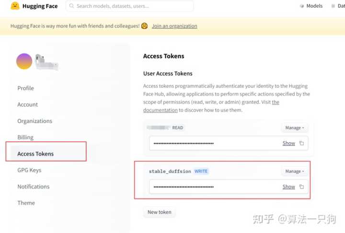The image size is (345, 233).
Task: Copy the READ token with copy icon
Action: [x=301, y=143]
